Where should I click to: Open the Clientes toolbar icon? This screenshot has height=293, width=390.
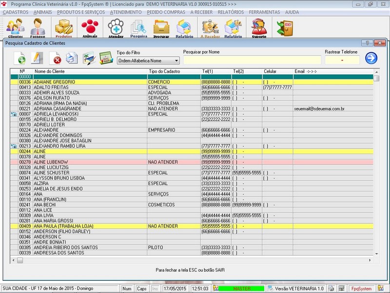point(16,28)
